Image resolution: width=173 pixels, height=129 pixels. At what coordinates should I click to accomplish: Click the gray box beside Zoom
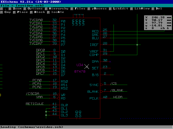pyautogui.click(x=10, y=9)
